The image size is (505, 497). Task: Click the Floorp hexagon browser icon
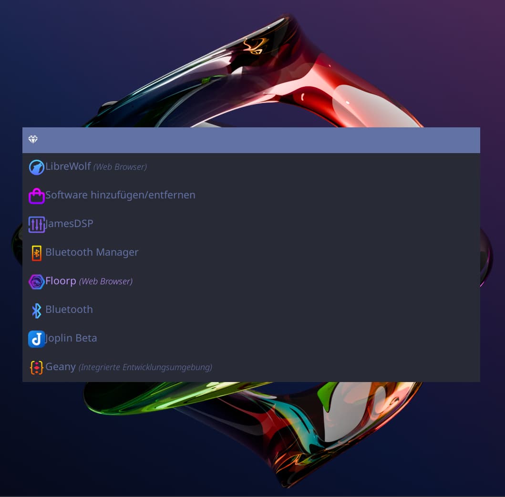[36, 281]
